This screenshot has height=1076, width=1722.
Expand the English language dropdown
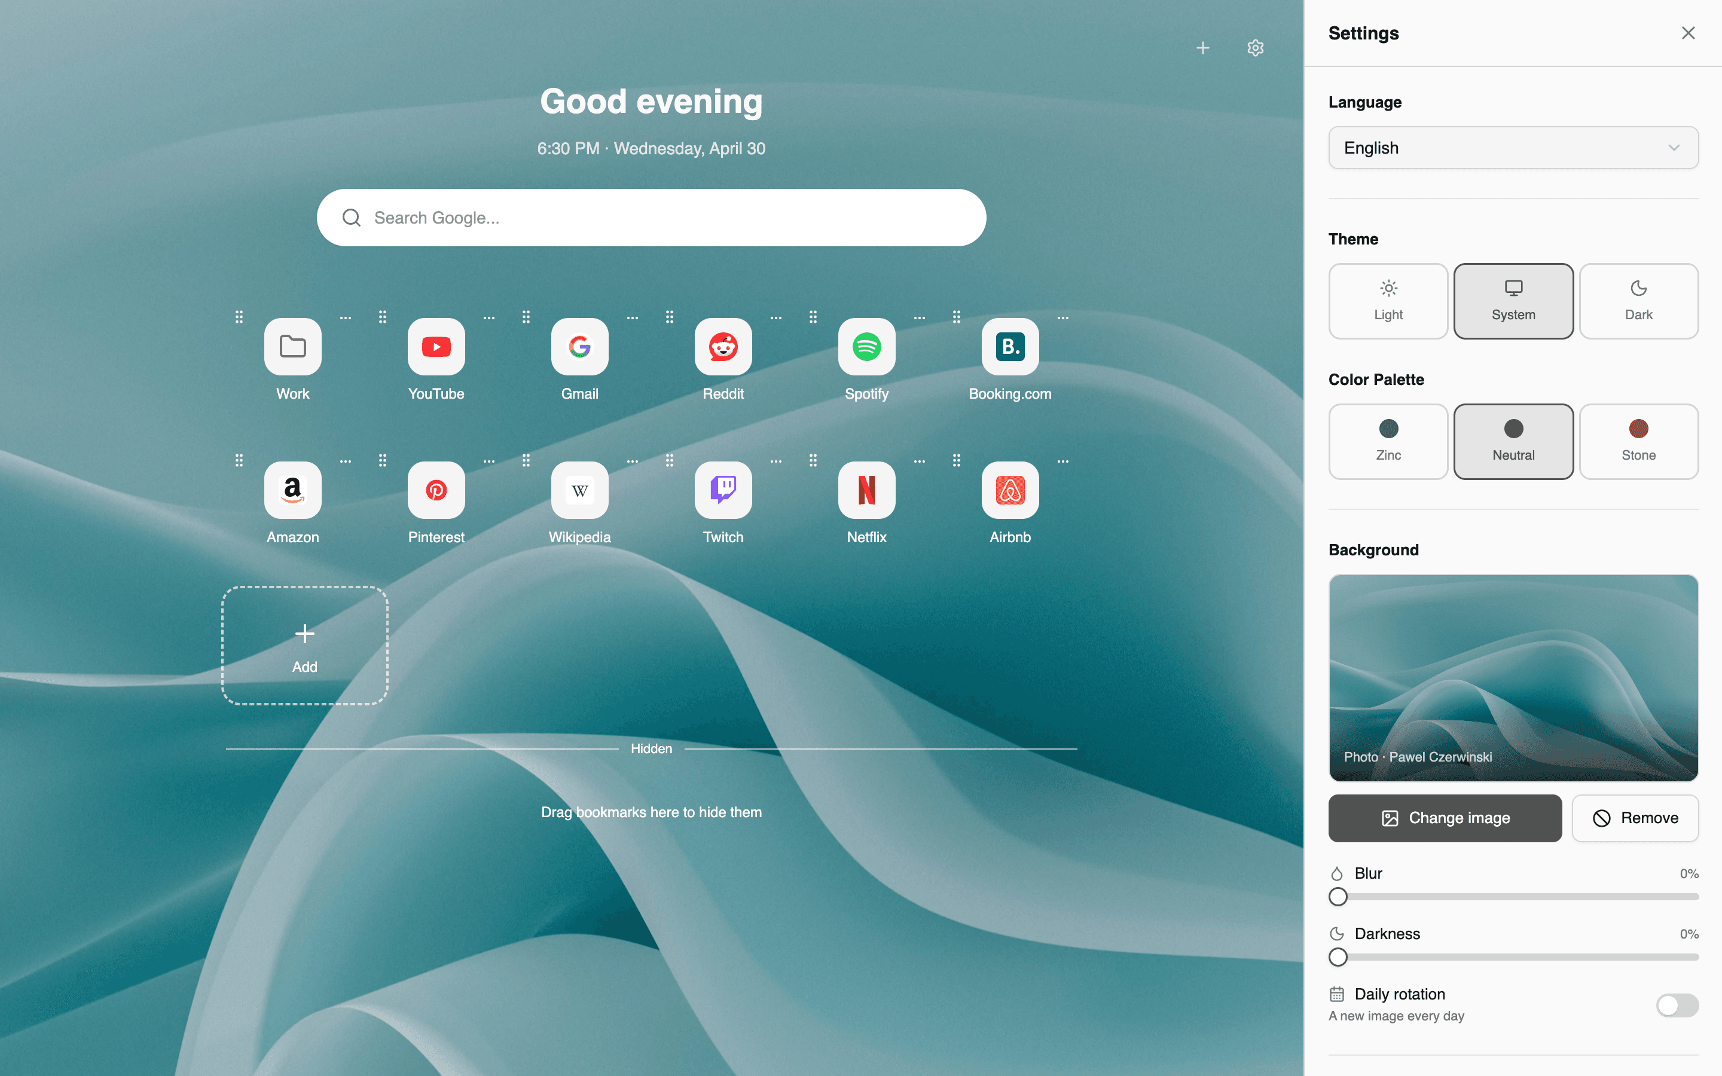(x=1513, y=147)
